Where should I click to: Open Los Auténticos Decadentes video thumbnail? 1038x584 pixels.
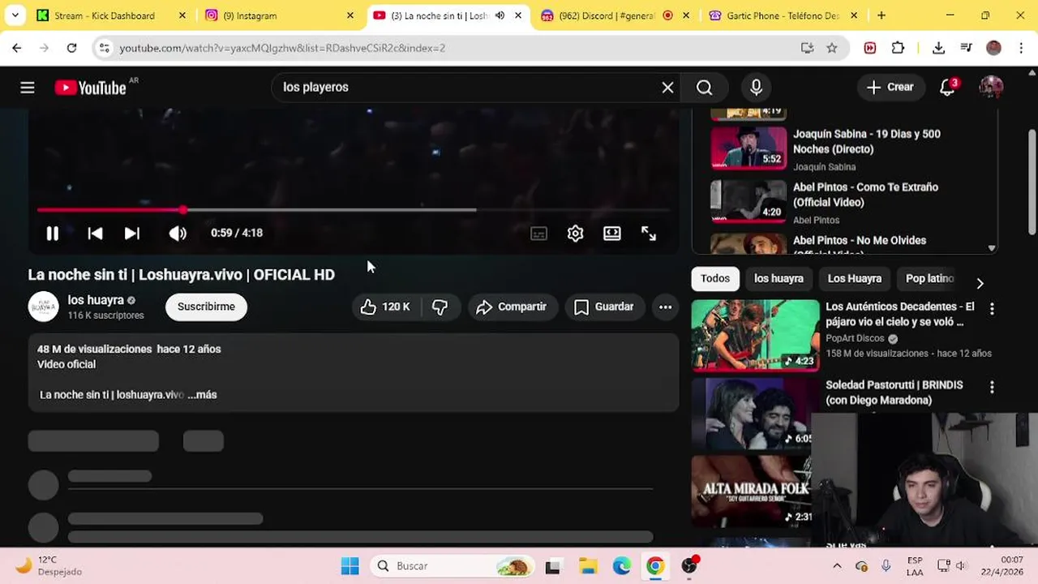756,335
